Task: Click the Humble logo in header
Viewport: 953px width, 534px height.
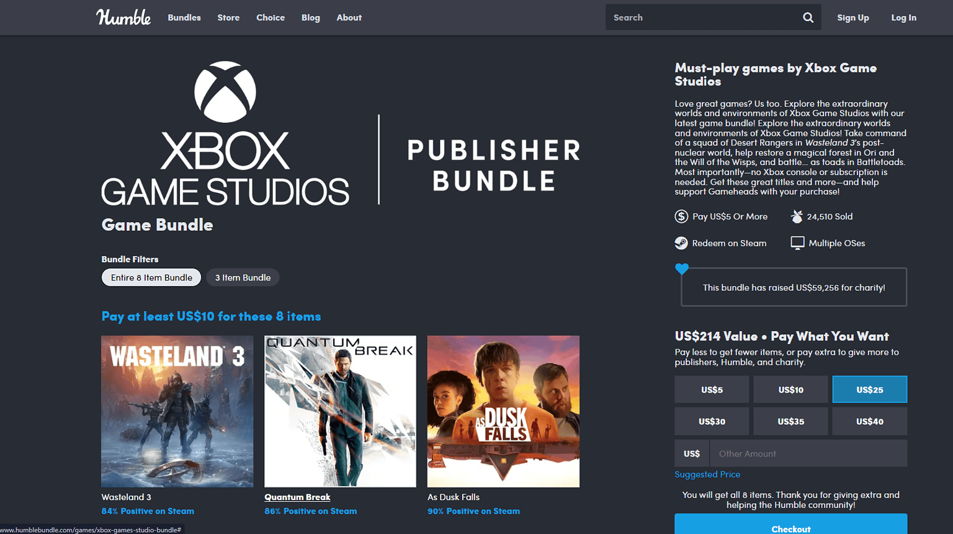Action: (123, 17)
